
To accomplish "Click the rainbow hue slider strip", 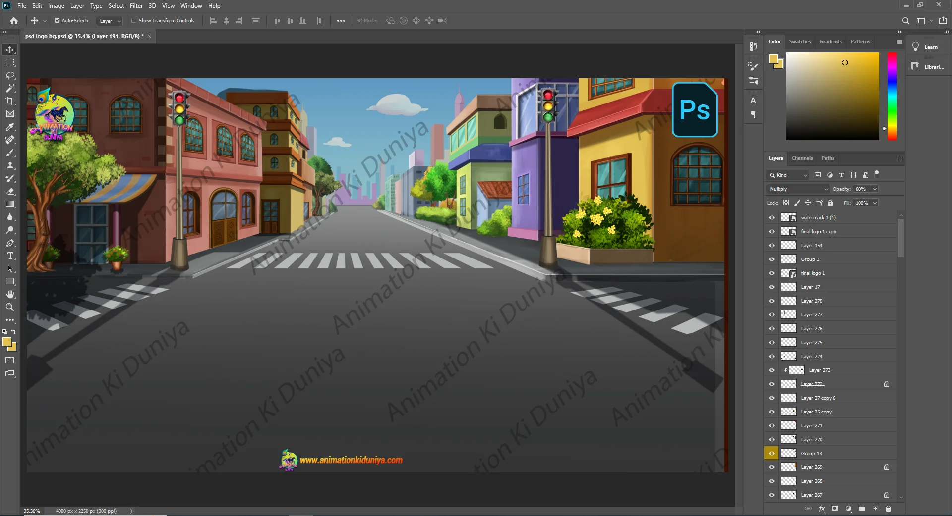I will [x=892, y=96].
